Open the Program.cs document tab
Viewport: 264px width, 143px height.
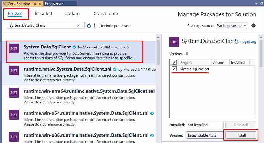(x=54, y=4)
